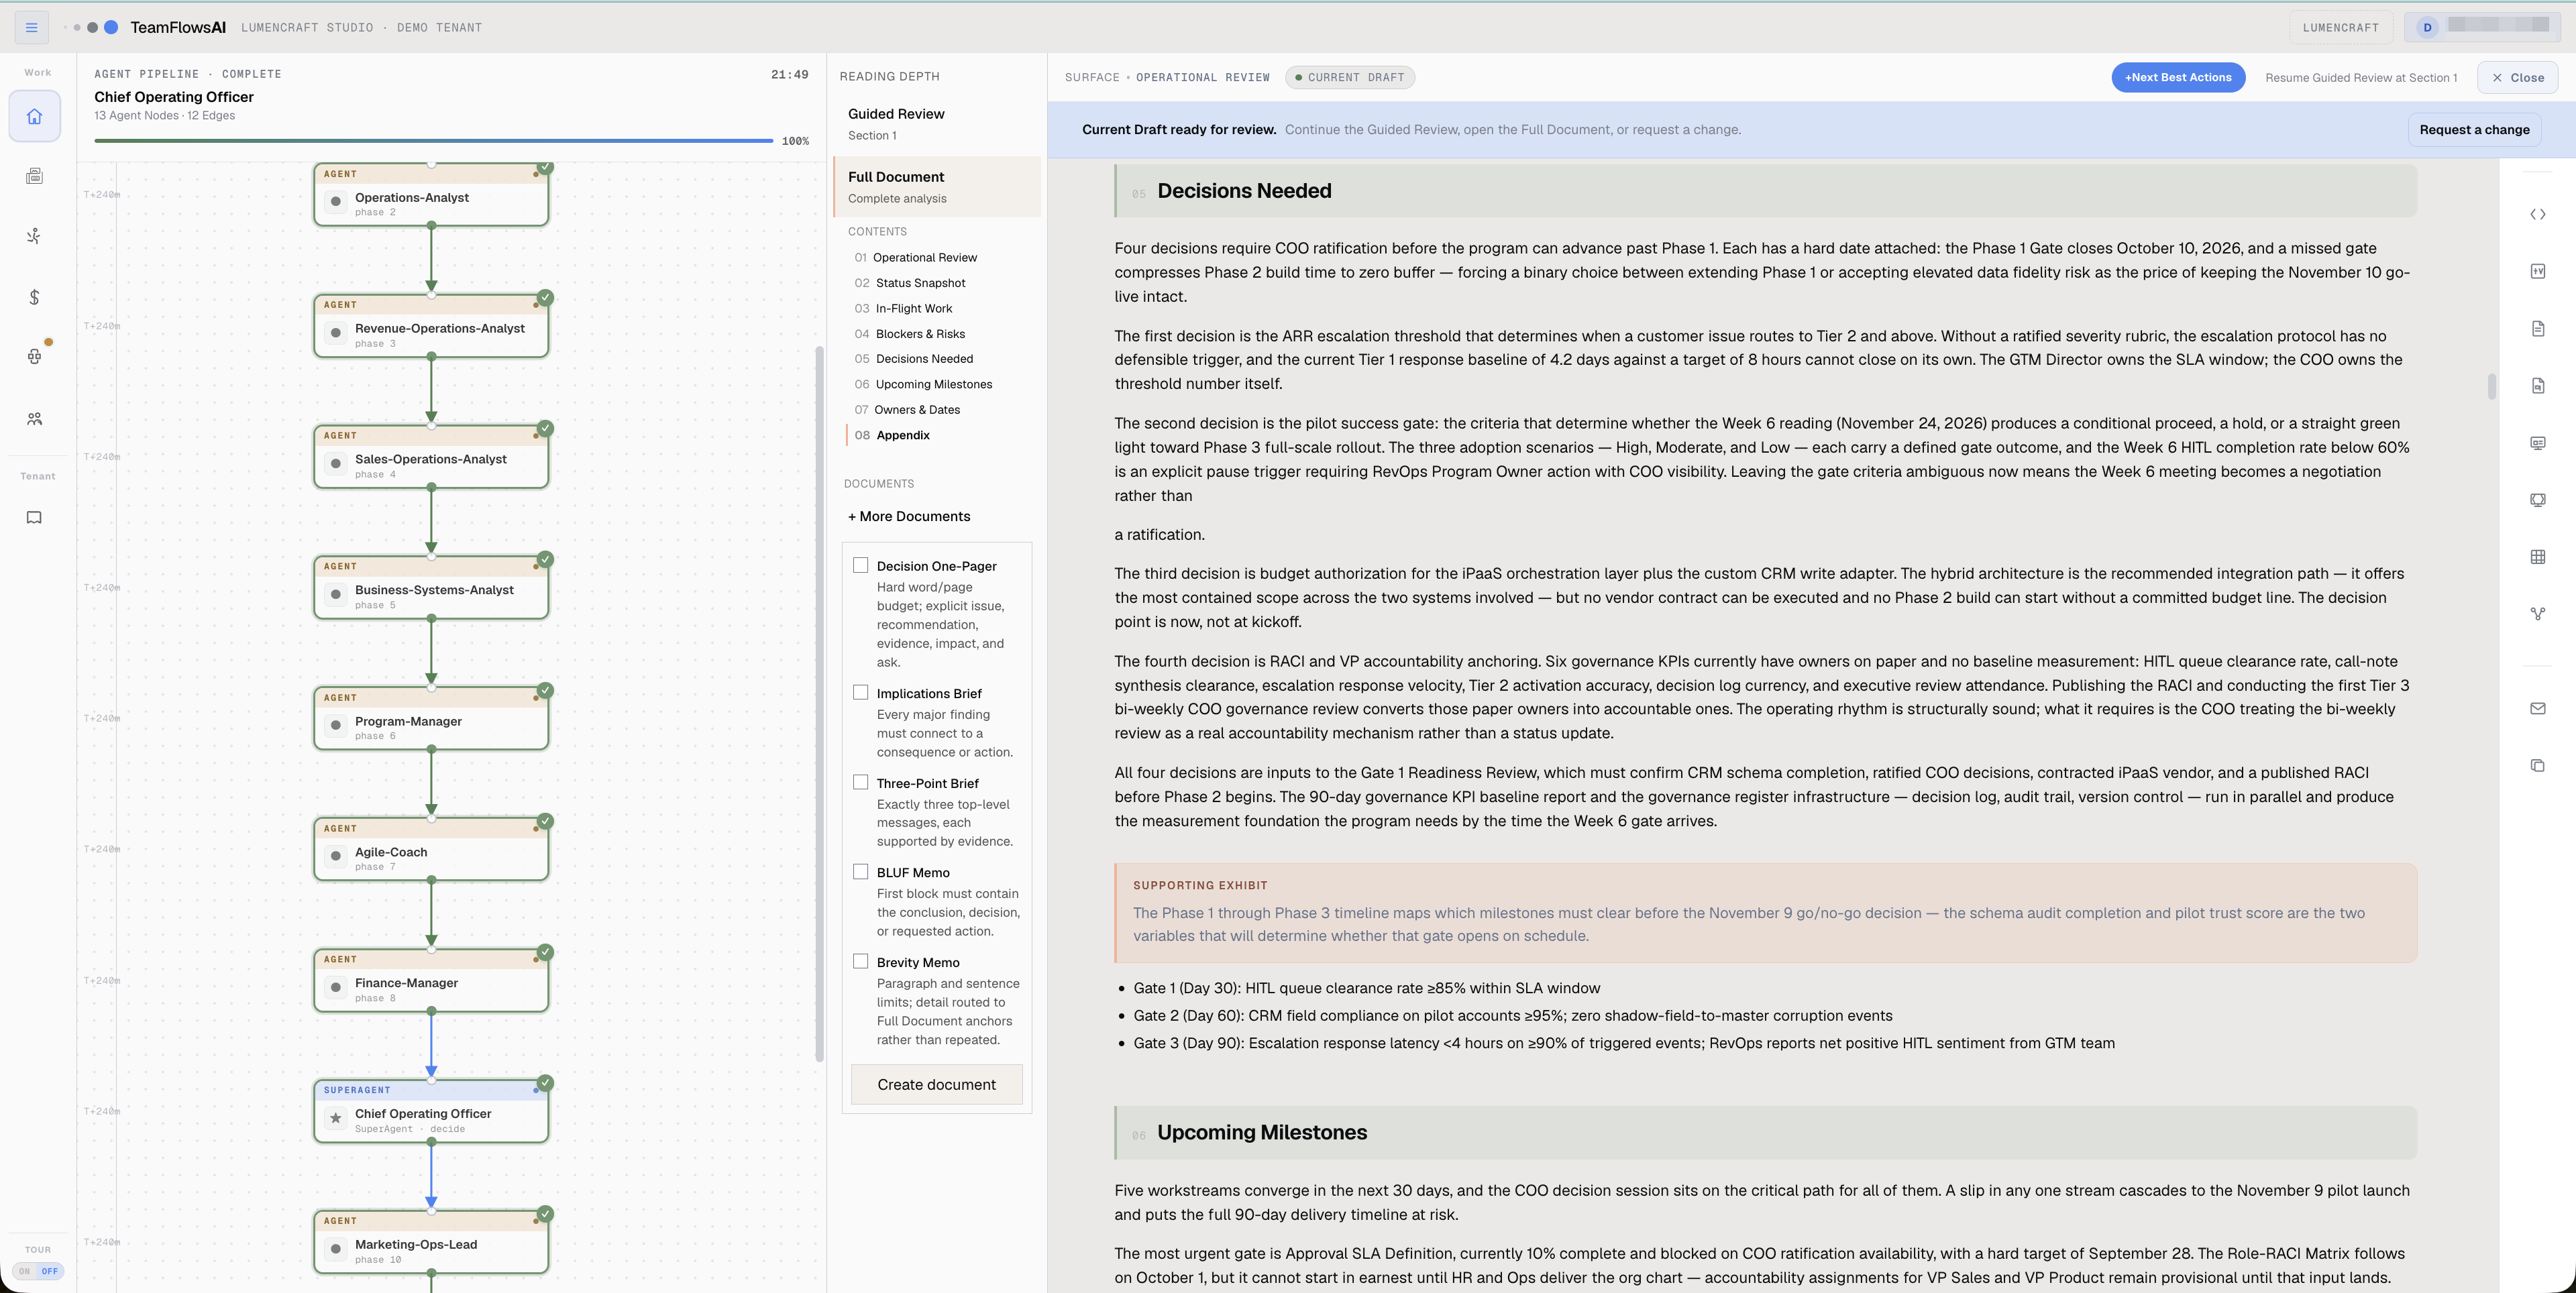
Task: Click the green checkmark on Revenue-Operations-Analyst node
Action: (545, 297)
